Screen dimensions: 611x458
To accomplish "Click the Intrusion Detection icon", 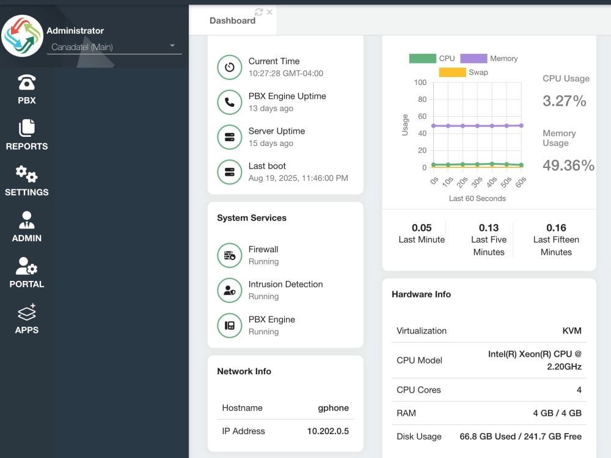I will 230,290.
